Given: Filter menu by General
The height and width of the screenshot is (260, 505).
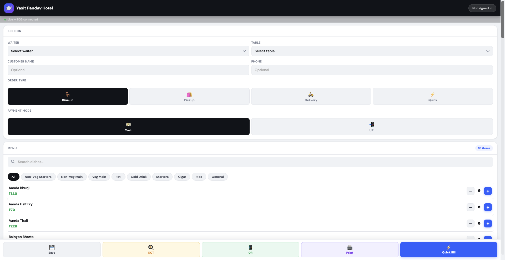Looking at the screenshot, I should pyautogui.click(x=218, y=177).
